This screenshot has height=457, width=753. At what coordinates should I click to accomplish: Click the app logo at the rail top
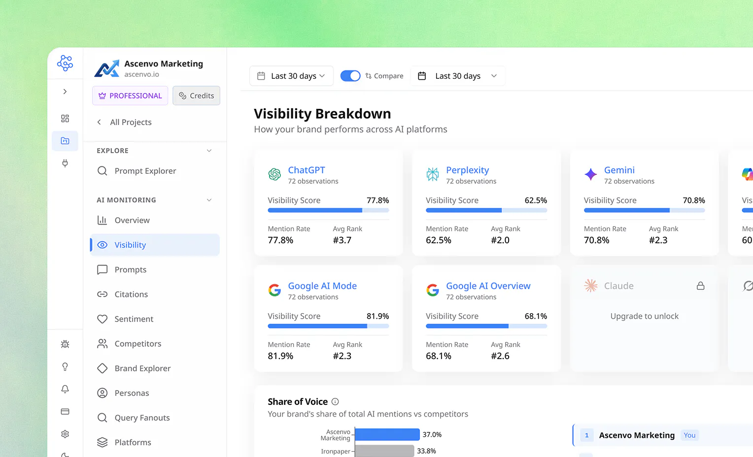click(x=65, y=63)
